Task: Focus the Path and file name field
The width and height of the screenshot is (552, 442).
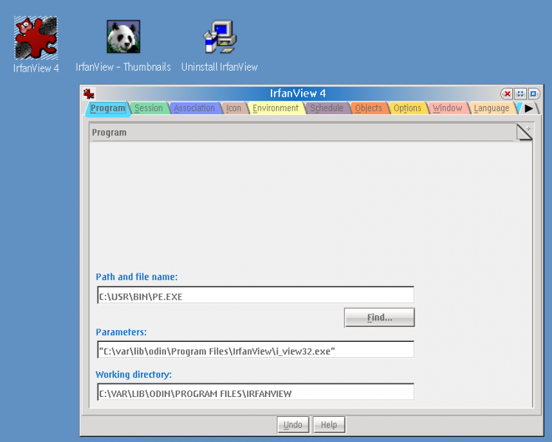Action: 255,295
